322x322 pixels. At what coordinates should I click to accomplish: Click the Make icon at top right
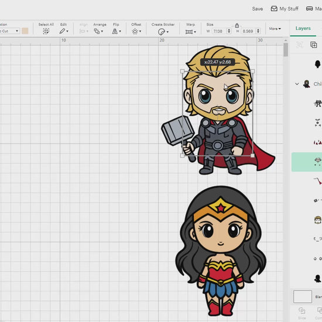point(310,9)
